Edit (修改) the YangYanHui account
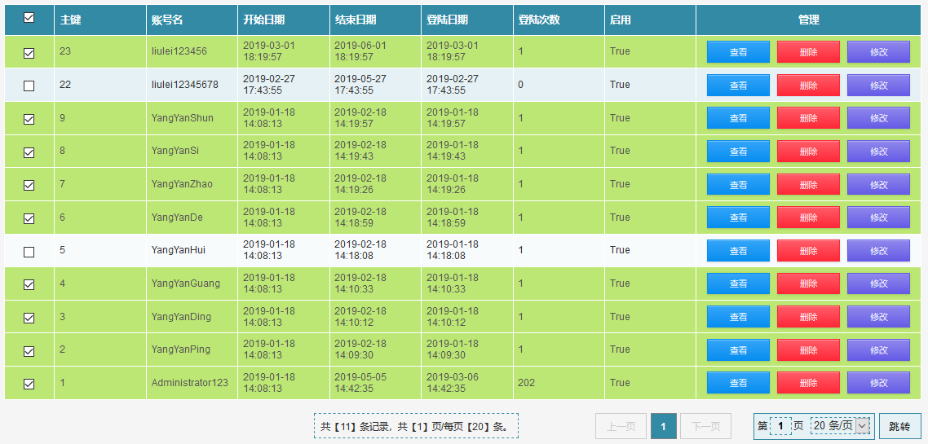The width and height of the screenshot is (928, 444). (879, 251)
